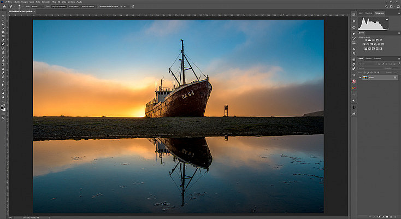Select the Rectangular Marquee tool
Viewport: 401px width, 219px height.
pyautogui.click(x=3, y=20)
